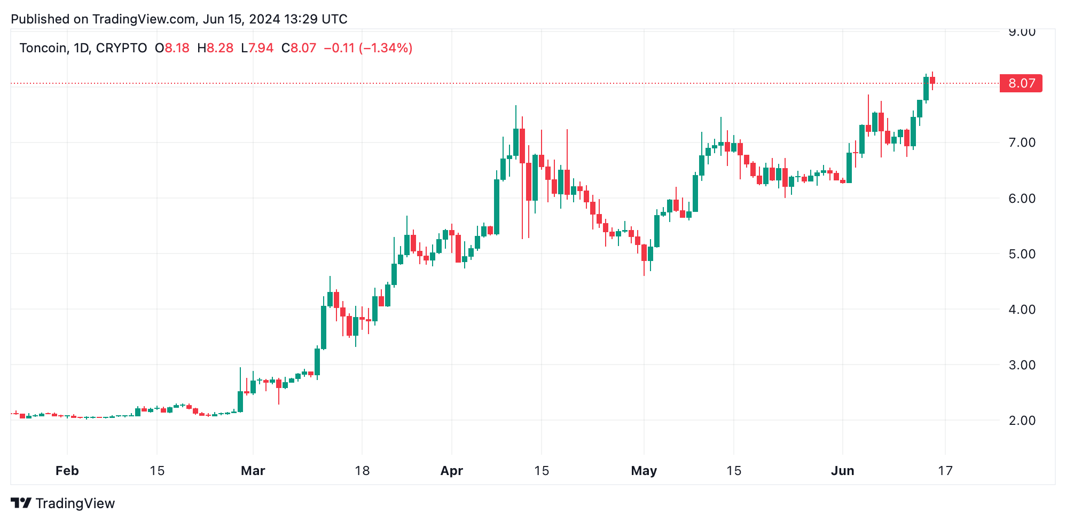Click the TradingView logo icon
Viewport: 1066px width, 522px height.
(21, 503)
